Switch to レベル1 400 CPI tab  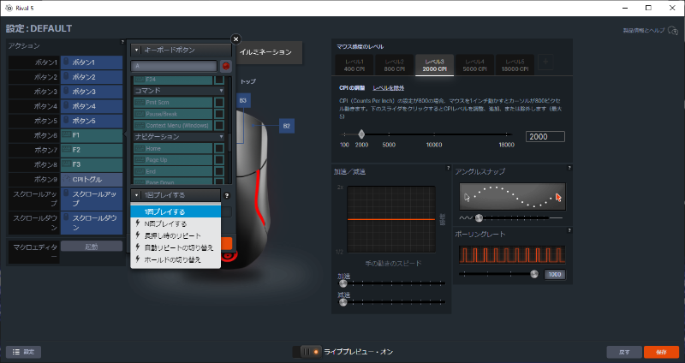(354, 65)
